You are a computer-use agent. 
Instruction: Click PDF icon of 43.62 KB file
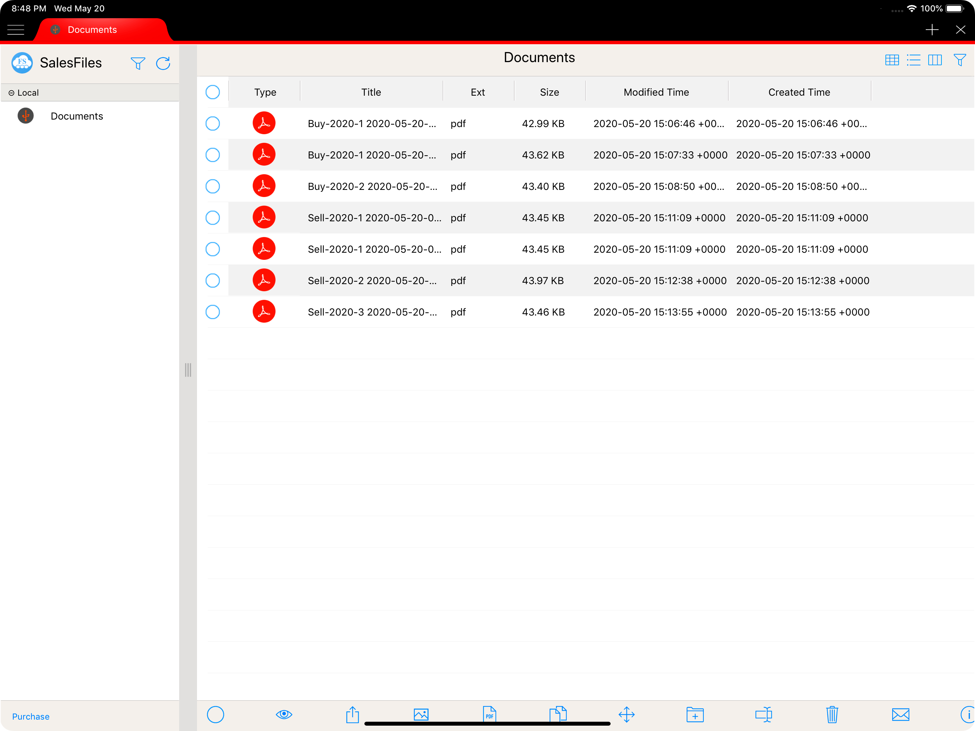click(x=264, y=154)
